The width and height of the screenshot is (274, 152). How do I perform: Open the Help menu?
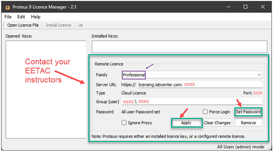coord(36,17)
